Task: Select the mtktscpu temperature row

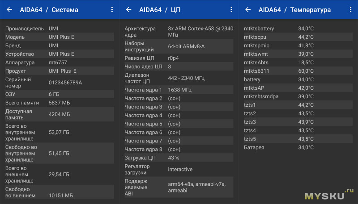Action: 298,37
